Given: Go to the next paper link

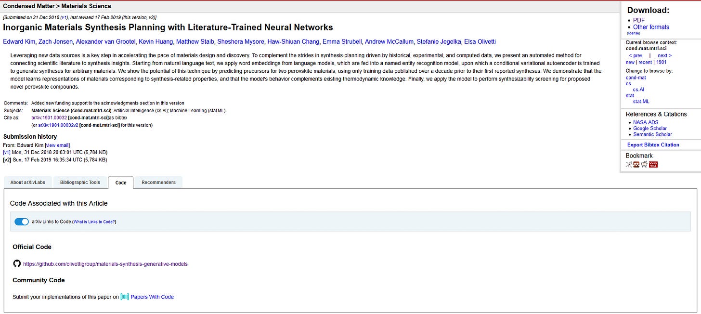Looking at the screenshot, I should [664, 55].
